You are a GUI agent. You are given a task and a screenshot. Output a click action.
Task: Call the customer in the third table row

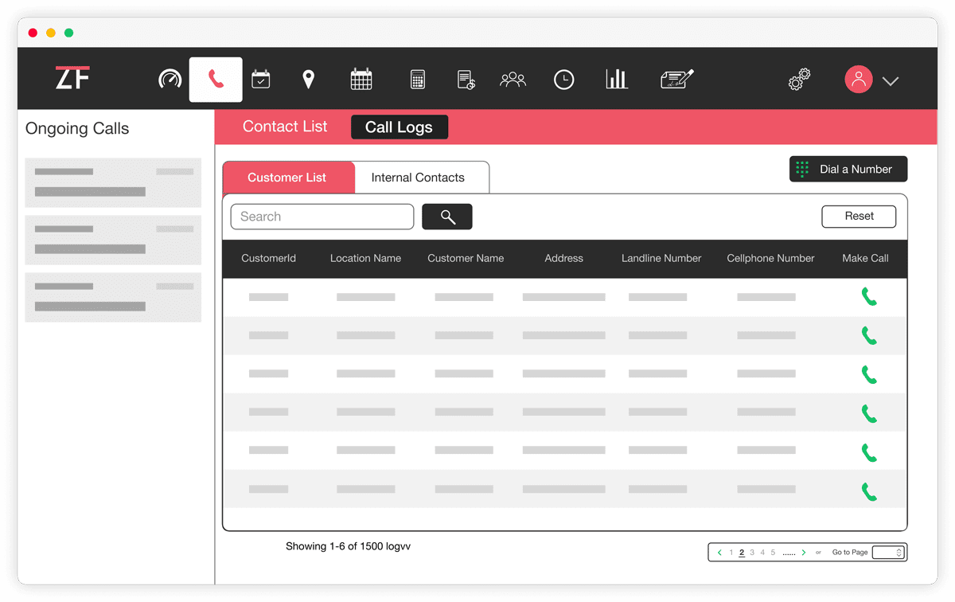pyautogui.click(x=869, y=375)
